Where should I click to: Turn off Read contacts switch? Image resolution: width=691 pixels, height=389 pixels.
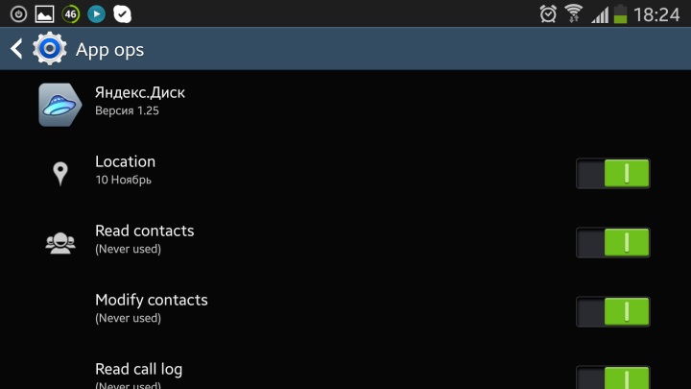coord(613,243)
